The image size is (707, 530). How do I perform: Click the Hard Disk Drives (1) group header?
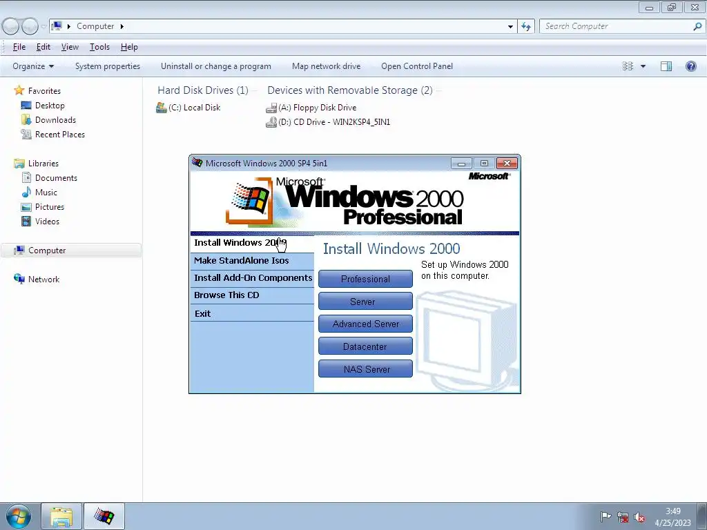(203, 90)
